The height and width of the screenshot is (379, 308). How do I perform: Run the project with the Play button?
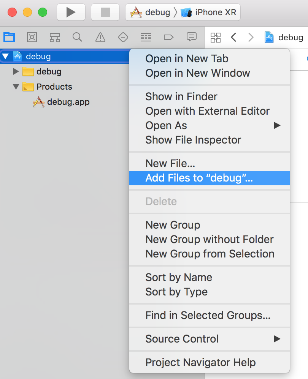(71, 12)
